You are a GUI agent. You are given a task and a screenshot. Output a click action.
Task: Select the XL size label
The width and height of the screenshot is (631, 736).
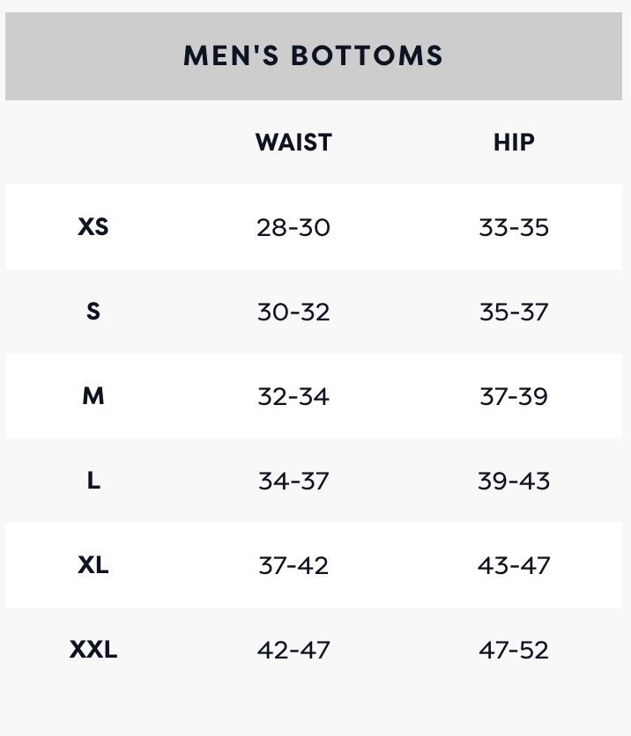93,564
